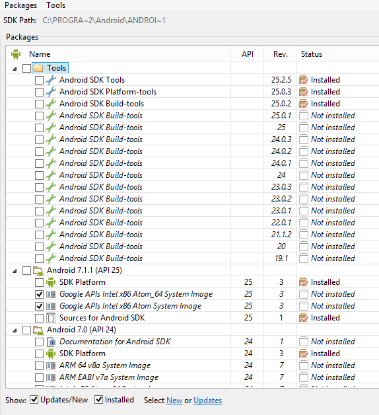
Task: Click wrench icon of Build-tools 25.0.1
Action: pyautogui.click(x=51, y=116)
